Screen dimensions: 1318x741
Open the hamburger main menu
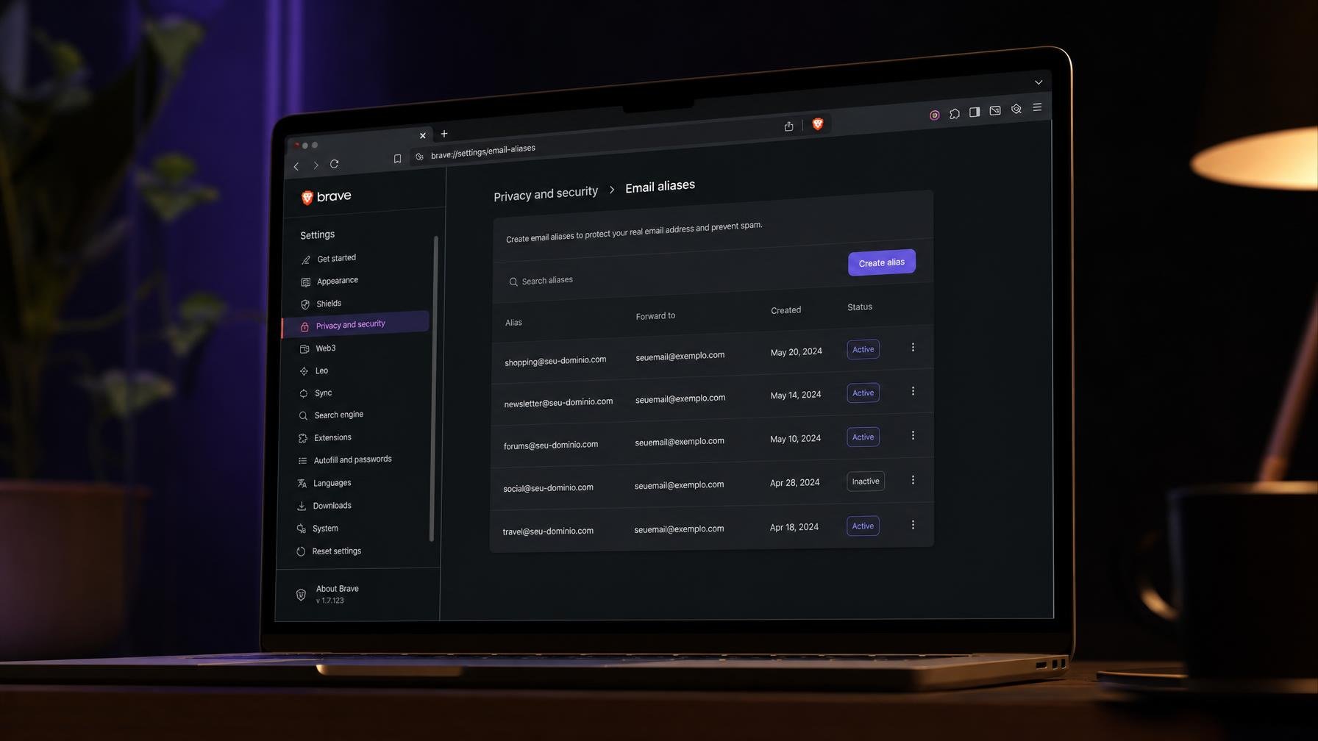pyautogui.click(x=1037, y=107)
